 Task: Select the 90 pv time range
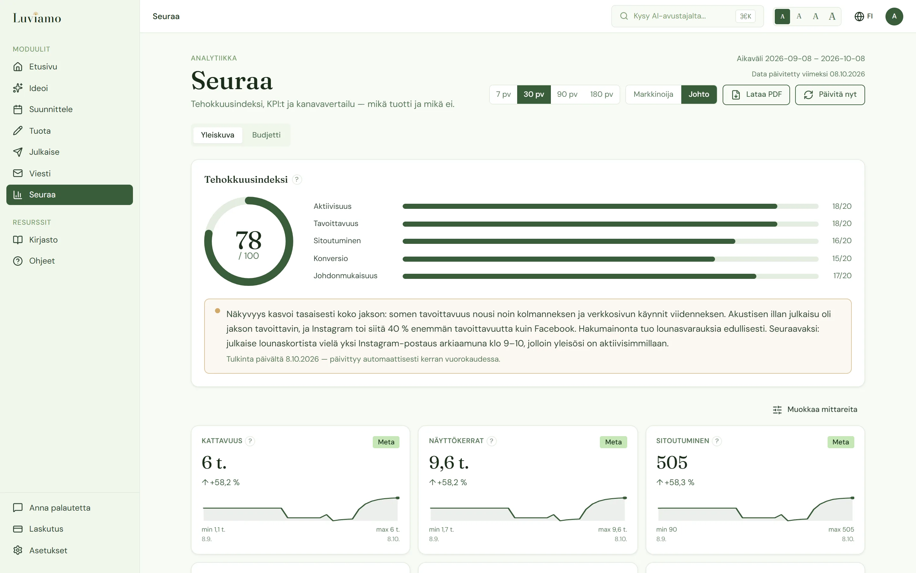[567, 94]
